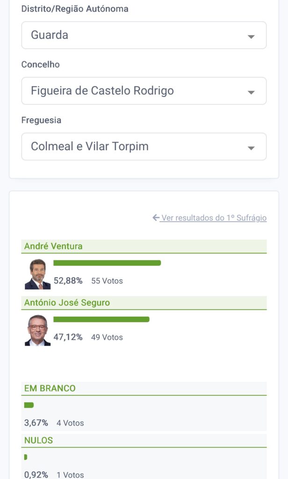
Task: Select the António José Seguro name header
Action: pyautogui.click(x=67, y=303)
